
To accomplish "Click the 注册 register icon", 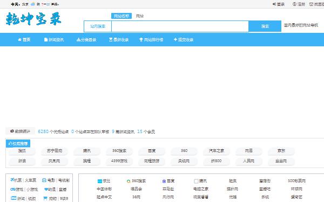I will coord(294,4).
